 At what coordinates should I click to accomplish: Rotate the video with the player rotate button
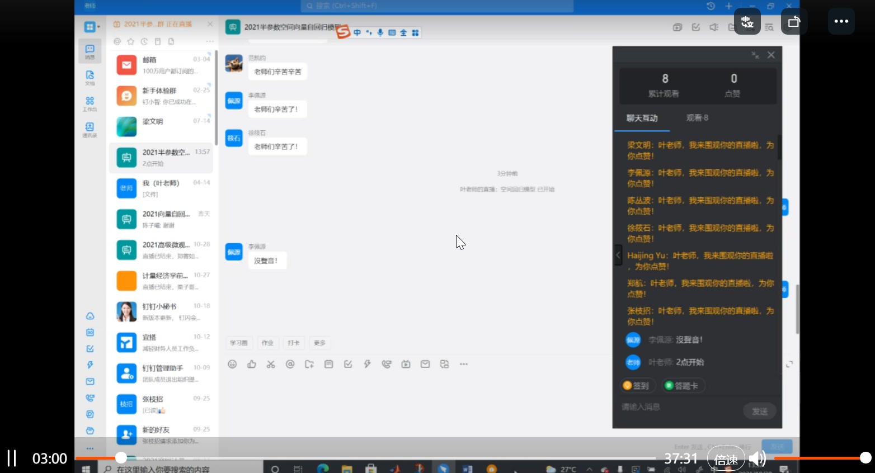pos(794,21)
